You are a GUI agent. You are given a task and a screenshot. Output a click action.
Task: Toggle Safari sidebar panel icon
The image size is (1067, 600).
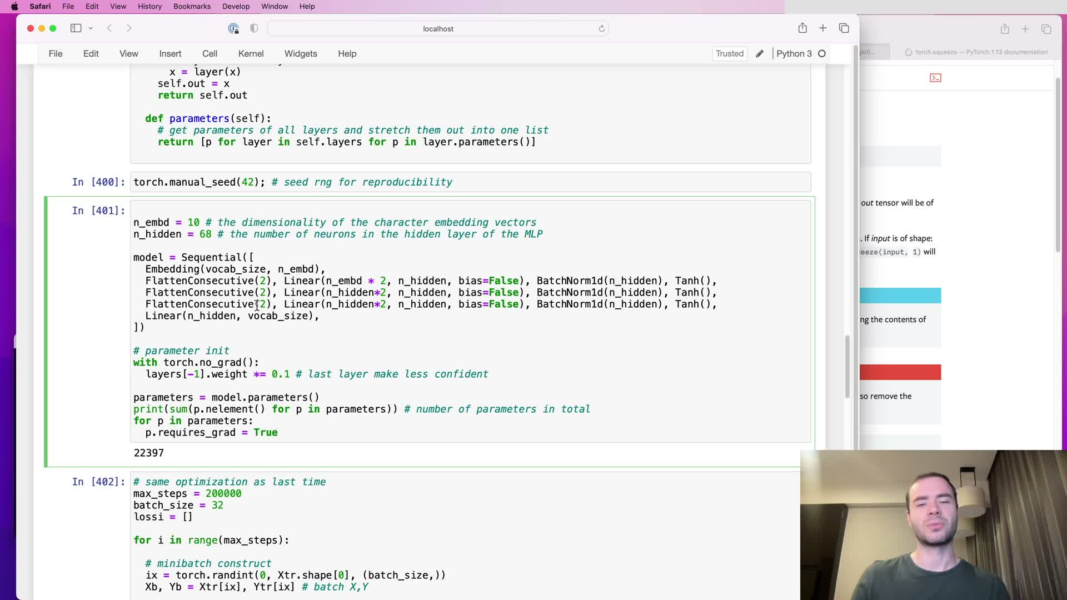[76, 28]
